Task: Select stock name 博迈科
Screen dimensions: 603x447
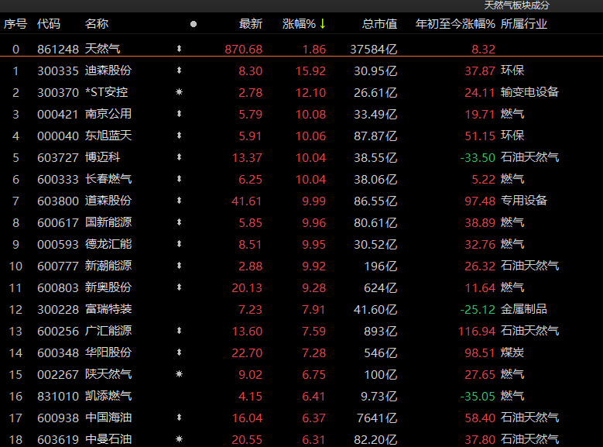Action: [102, 157]
